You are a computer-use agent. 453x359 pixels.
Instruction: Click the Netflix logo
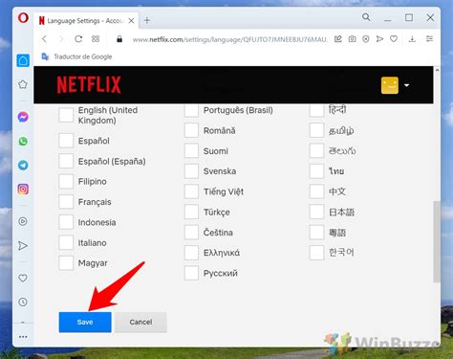(x=89, y=85)
